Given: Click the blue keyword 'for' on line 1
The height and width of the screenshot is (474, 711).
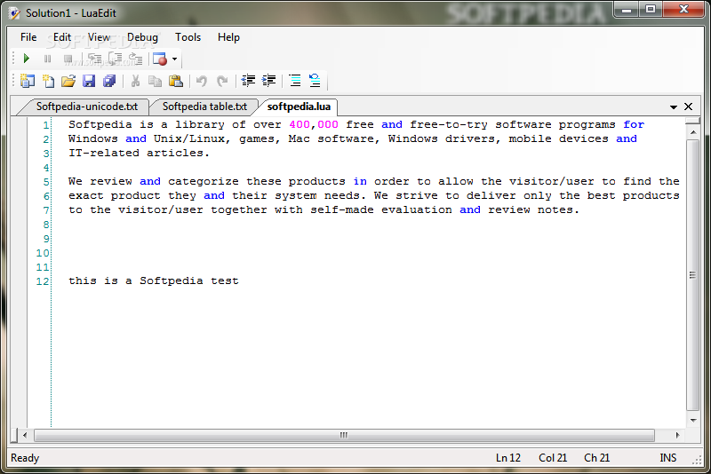Looking at the screenshot, I should point(634,124).
